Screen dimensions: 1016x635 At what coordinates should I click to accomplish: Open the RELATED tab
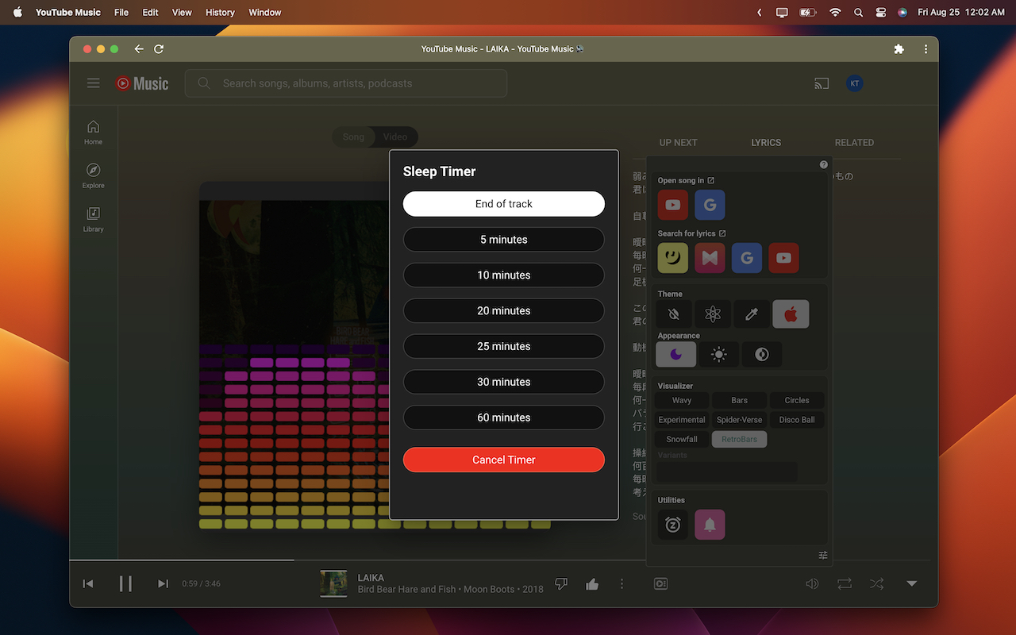click(x=854, y=143)
